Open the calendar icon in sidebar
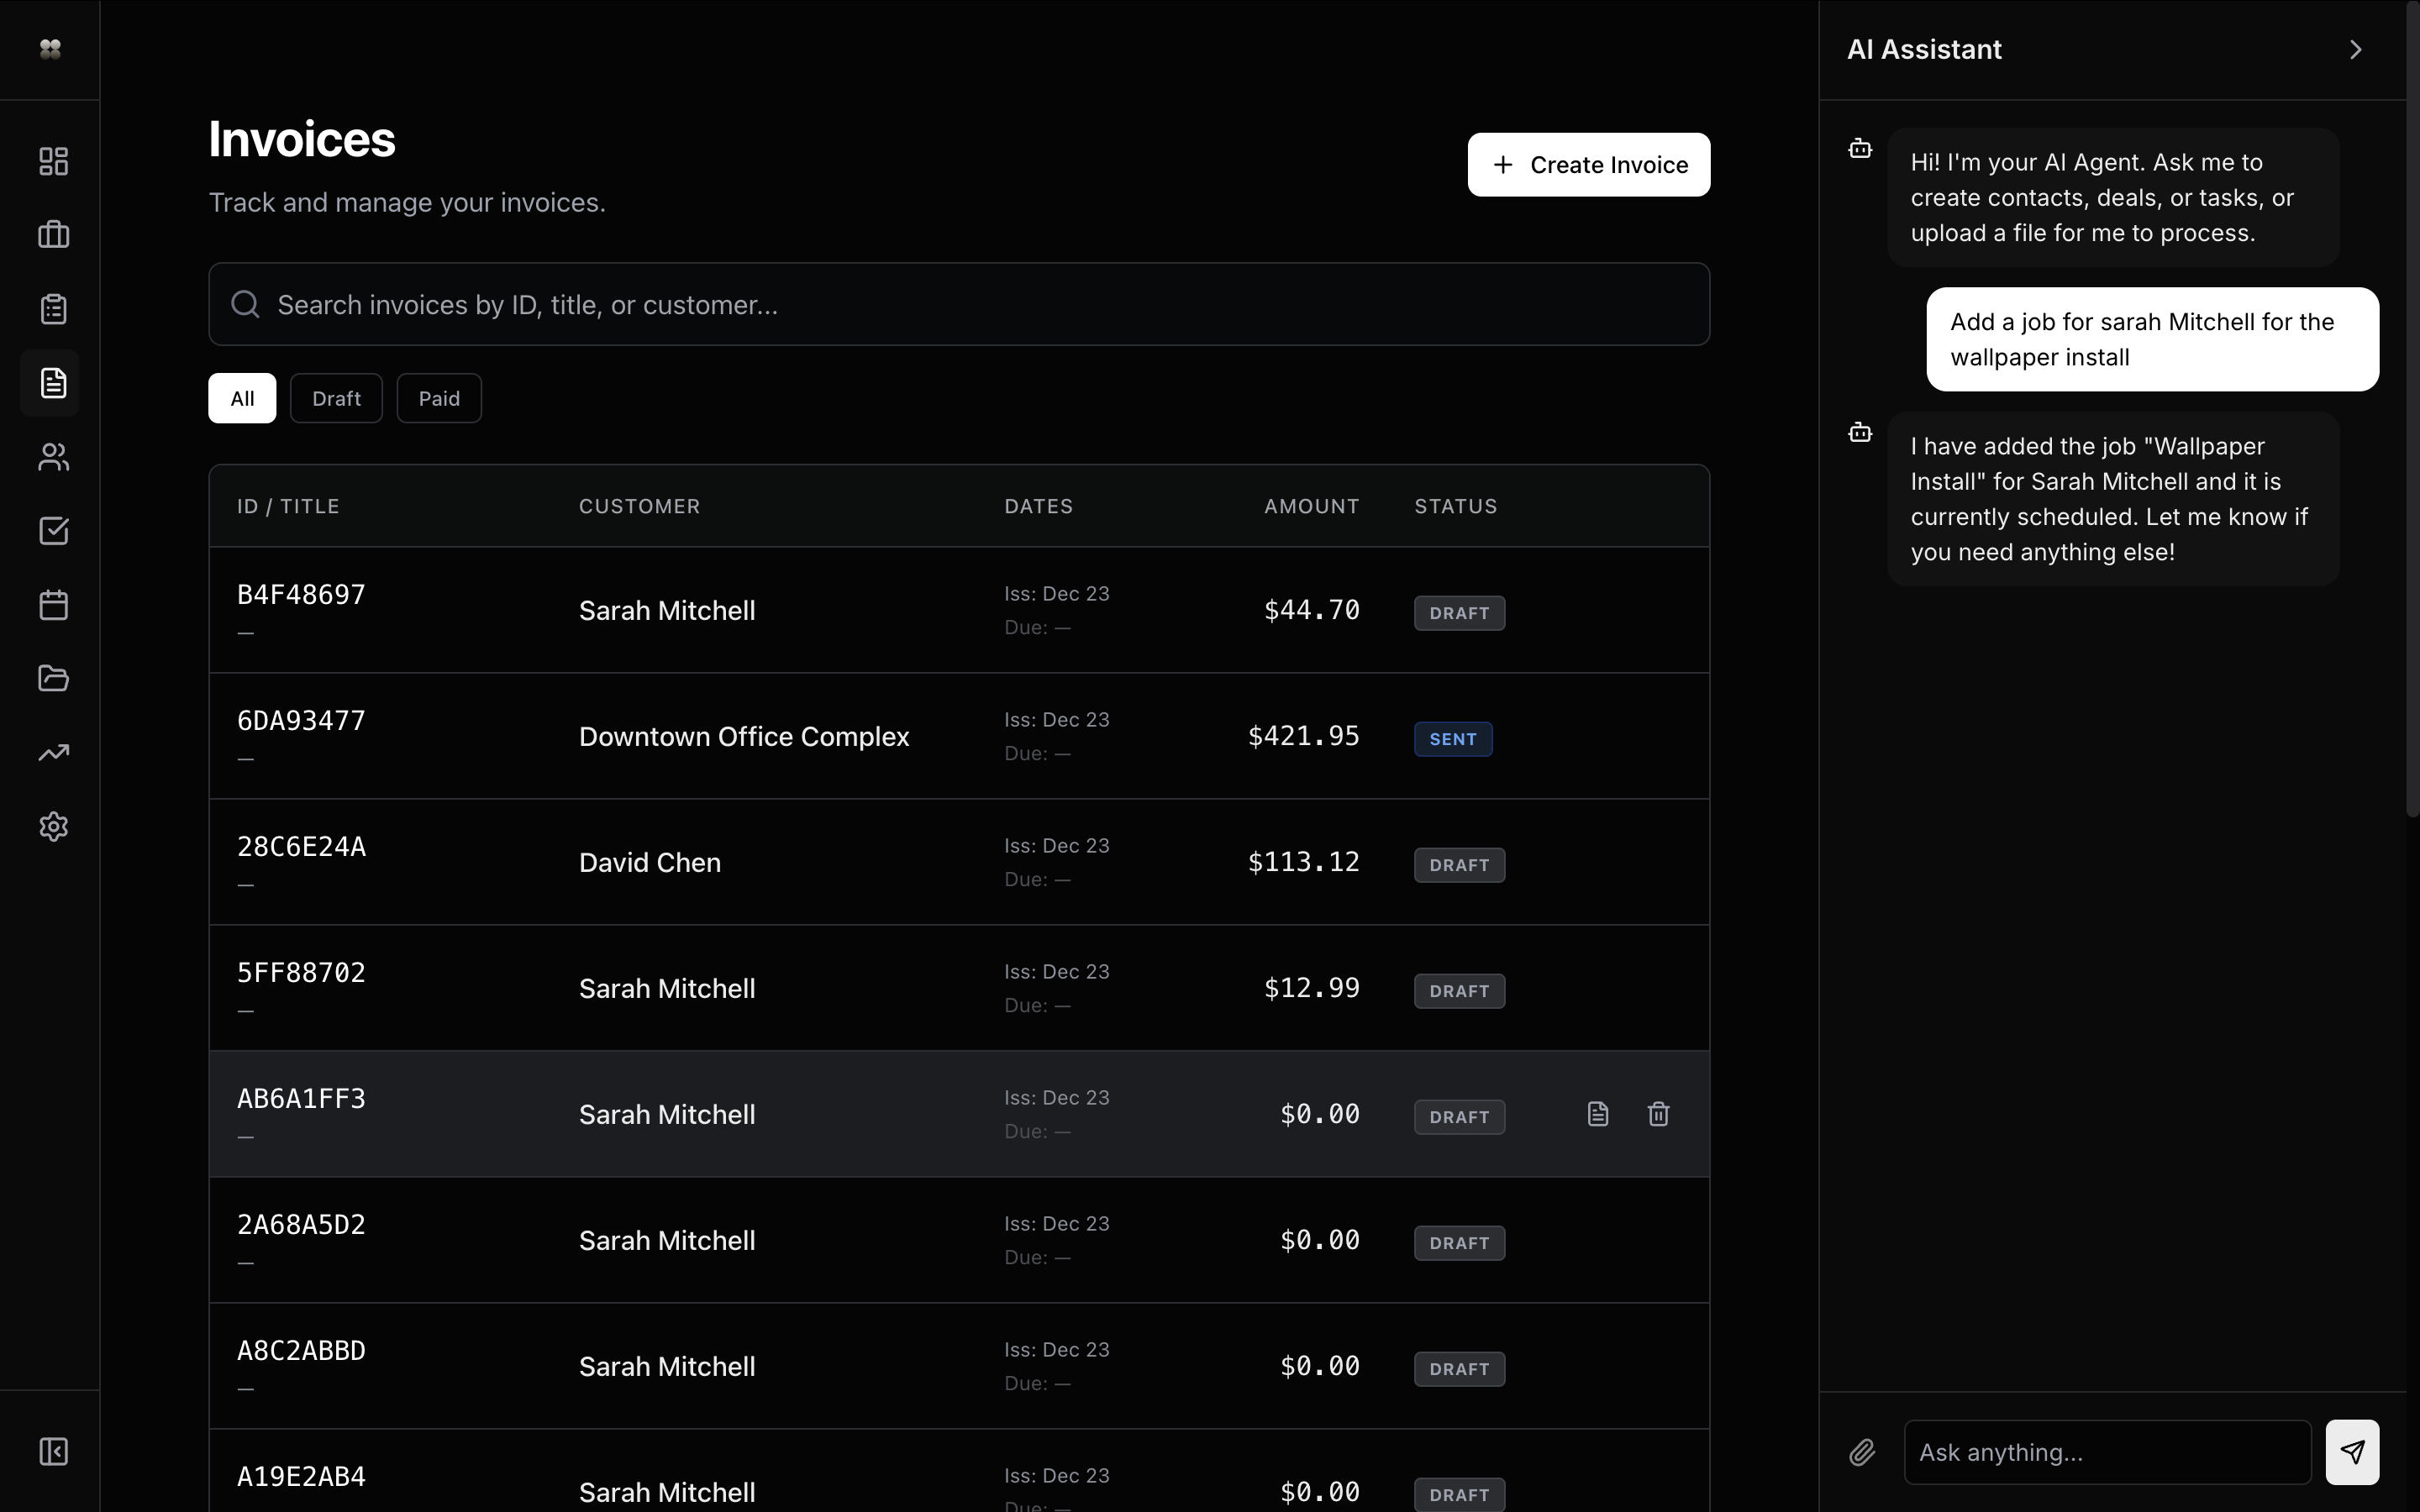The width and height of the screenshot is (2420, 1512). (53, 605)
